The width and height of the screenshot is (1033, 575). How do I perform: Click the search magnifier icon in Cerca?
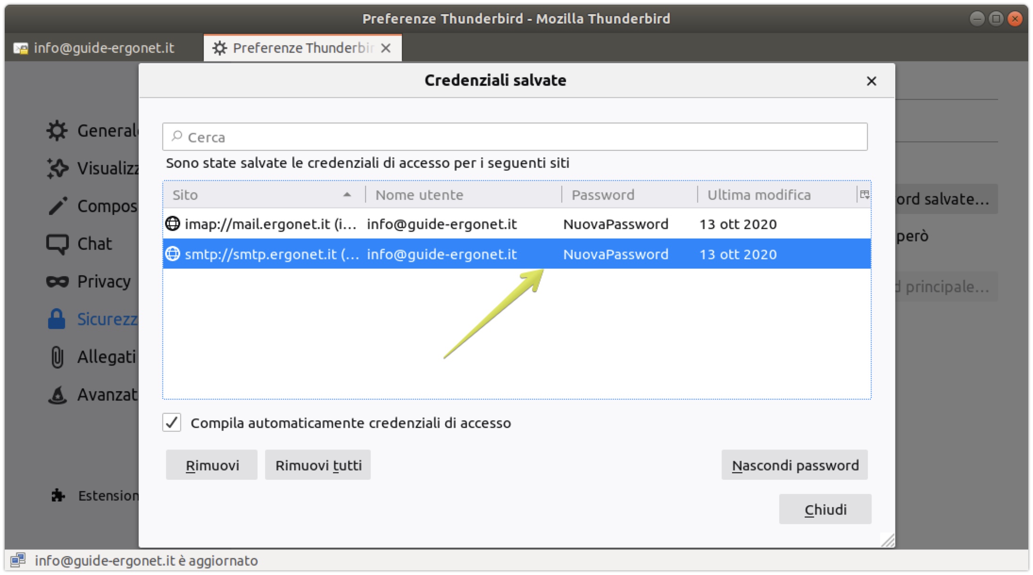[x=177, y=137]
